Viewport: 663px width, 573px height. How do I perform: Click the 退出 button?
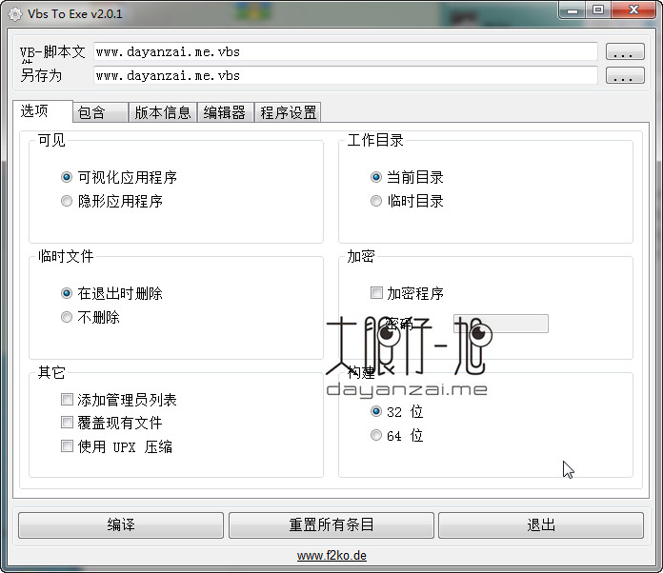pos(541,525)
